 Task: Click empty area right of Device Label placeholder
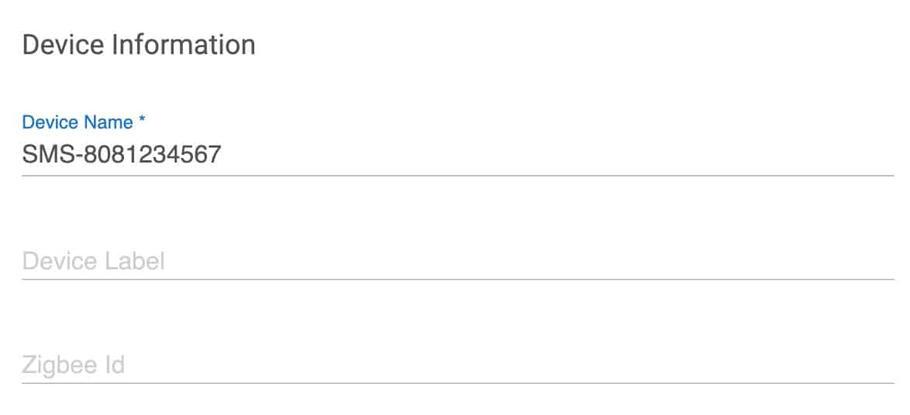pyautogui.click(x=543, y=261)
